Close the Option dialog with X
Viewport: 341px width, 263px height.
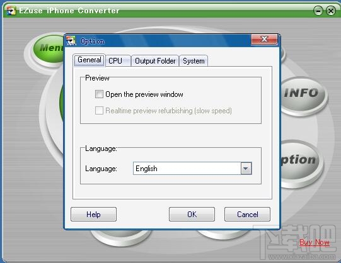pos(264,39)
